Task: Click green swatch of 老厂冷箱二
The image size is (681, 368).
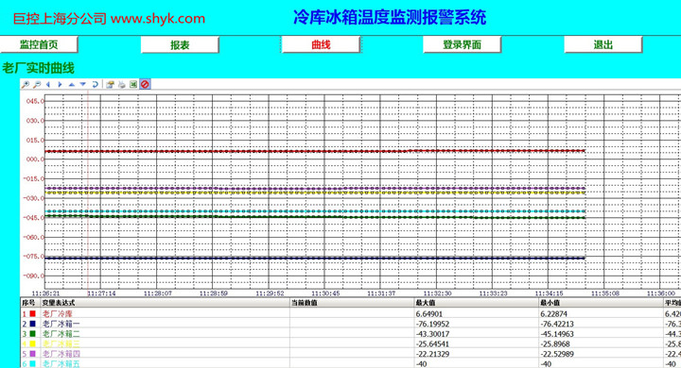Action: [32, 334]
